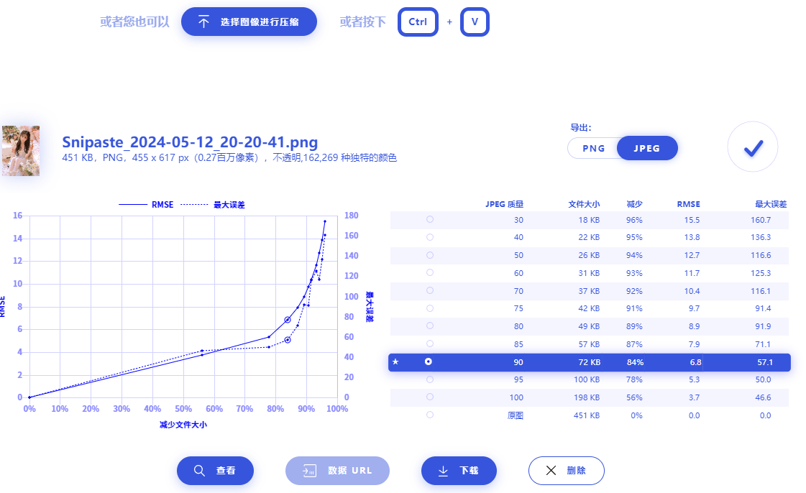Select the 原图 radio button
The width and height of the screenshot is (806, 493).
click(430, 415)
